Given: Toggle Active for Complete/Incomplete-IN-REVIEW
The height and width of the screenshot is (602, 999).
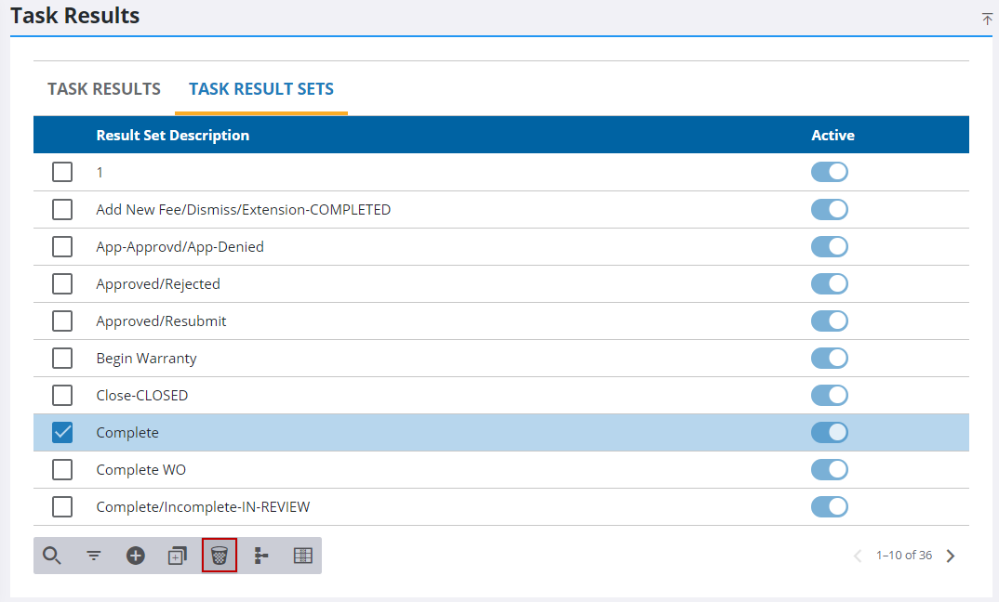Looking at the screenshot, I should click(x=830, y=507).
